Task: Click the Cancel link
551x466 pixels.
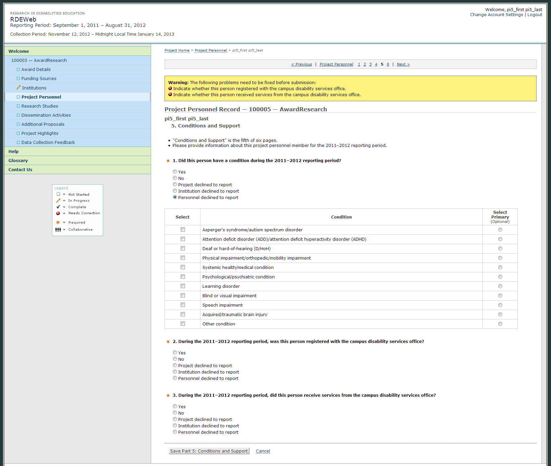Action: click(x=263, y=451)
